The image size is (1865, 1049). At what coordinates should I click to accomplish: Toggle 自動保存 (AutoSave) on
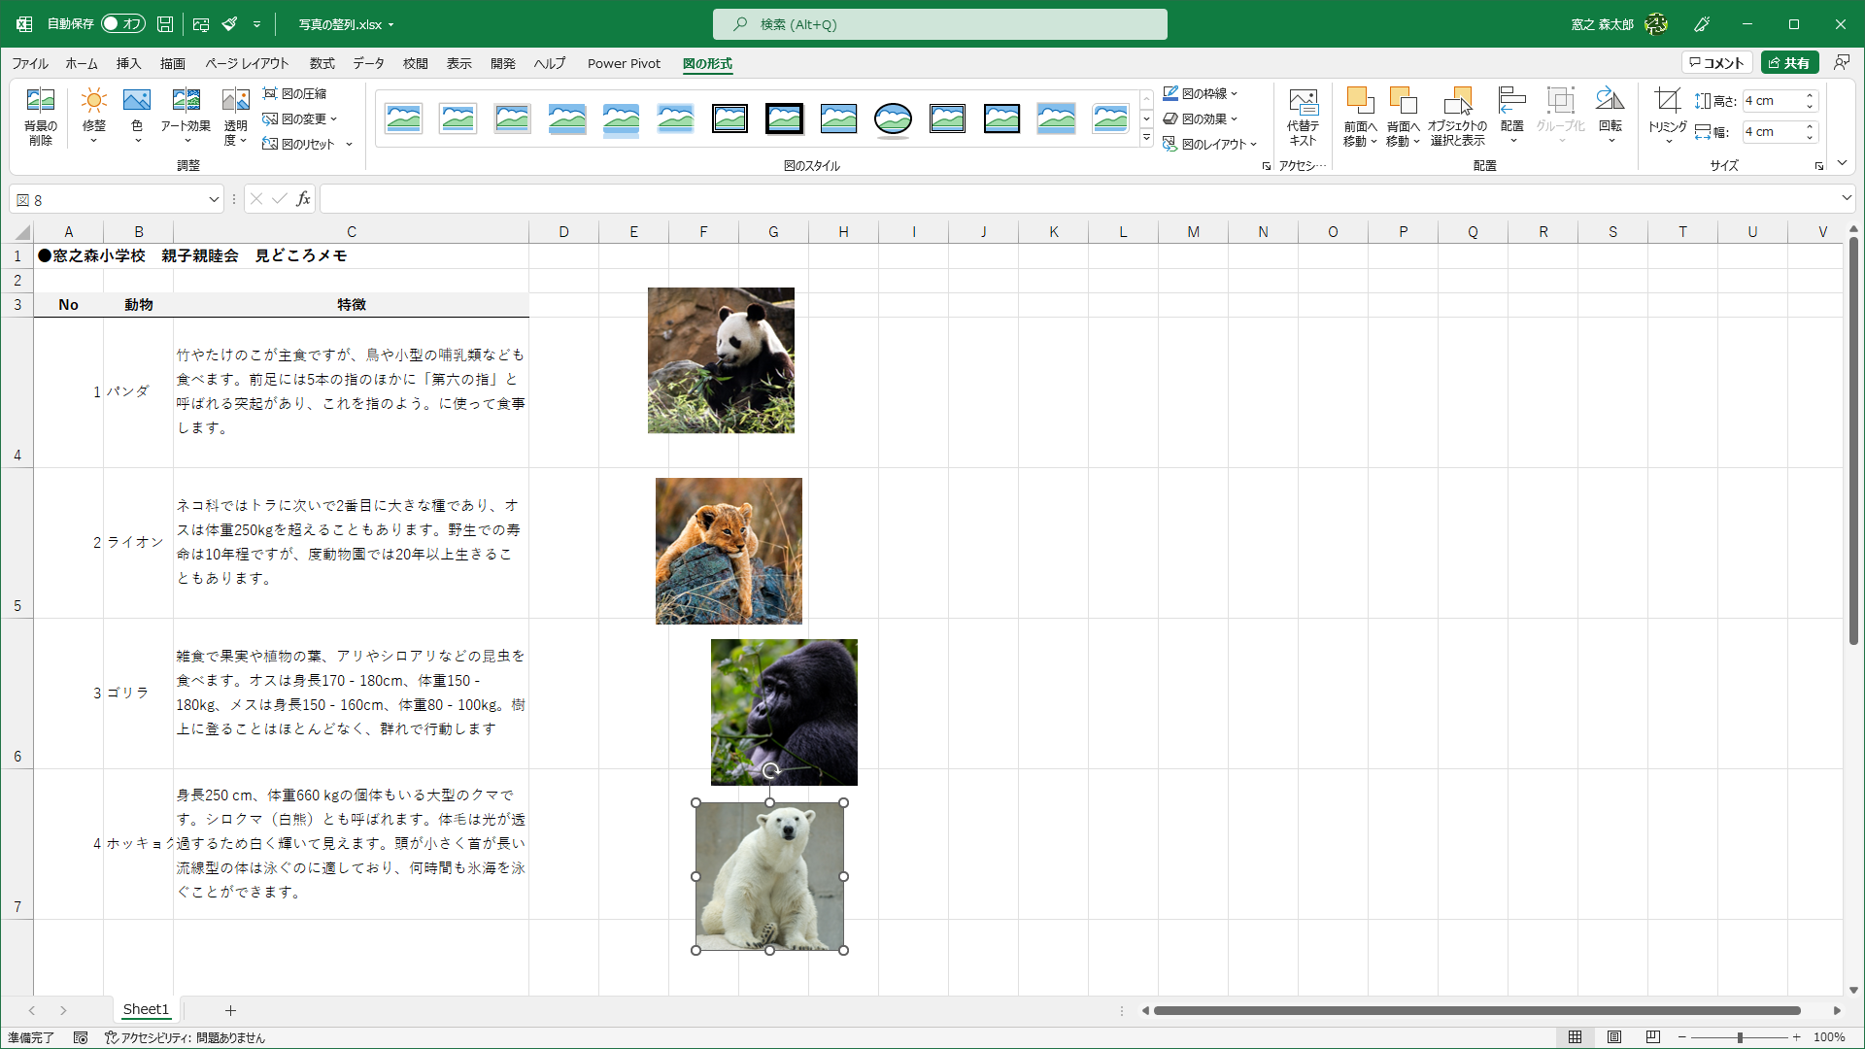pyautogui.click(x=122, y=23)
